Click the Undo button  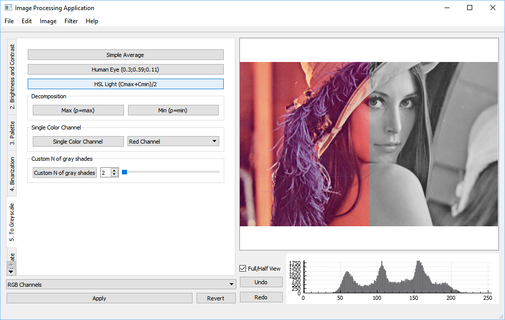(x=261, y=282)
